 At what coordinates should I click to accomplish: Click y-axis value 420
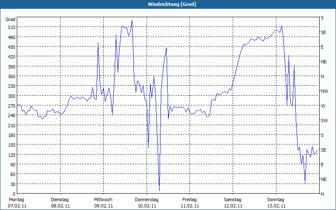(12, 57)
